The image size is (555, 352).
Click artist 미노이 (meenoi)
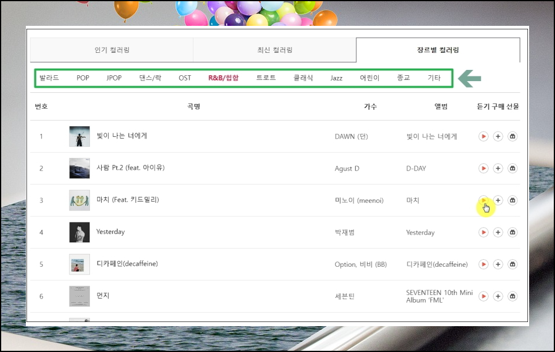(x=359, y=200)
